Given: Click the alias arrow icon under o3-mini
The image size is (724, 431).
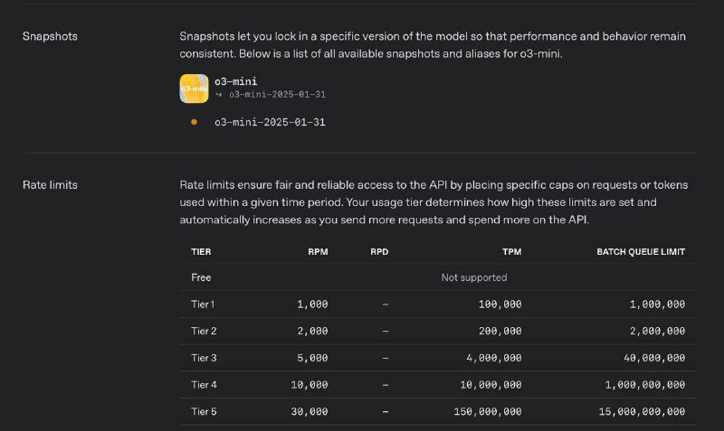Looking at the screenshot, I should point(219,94).
